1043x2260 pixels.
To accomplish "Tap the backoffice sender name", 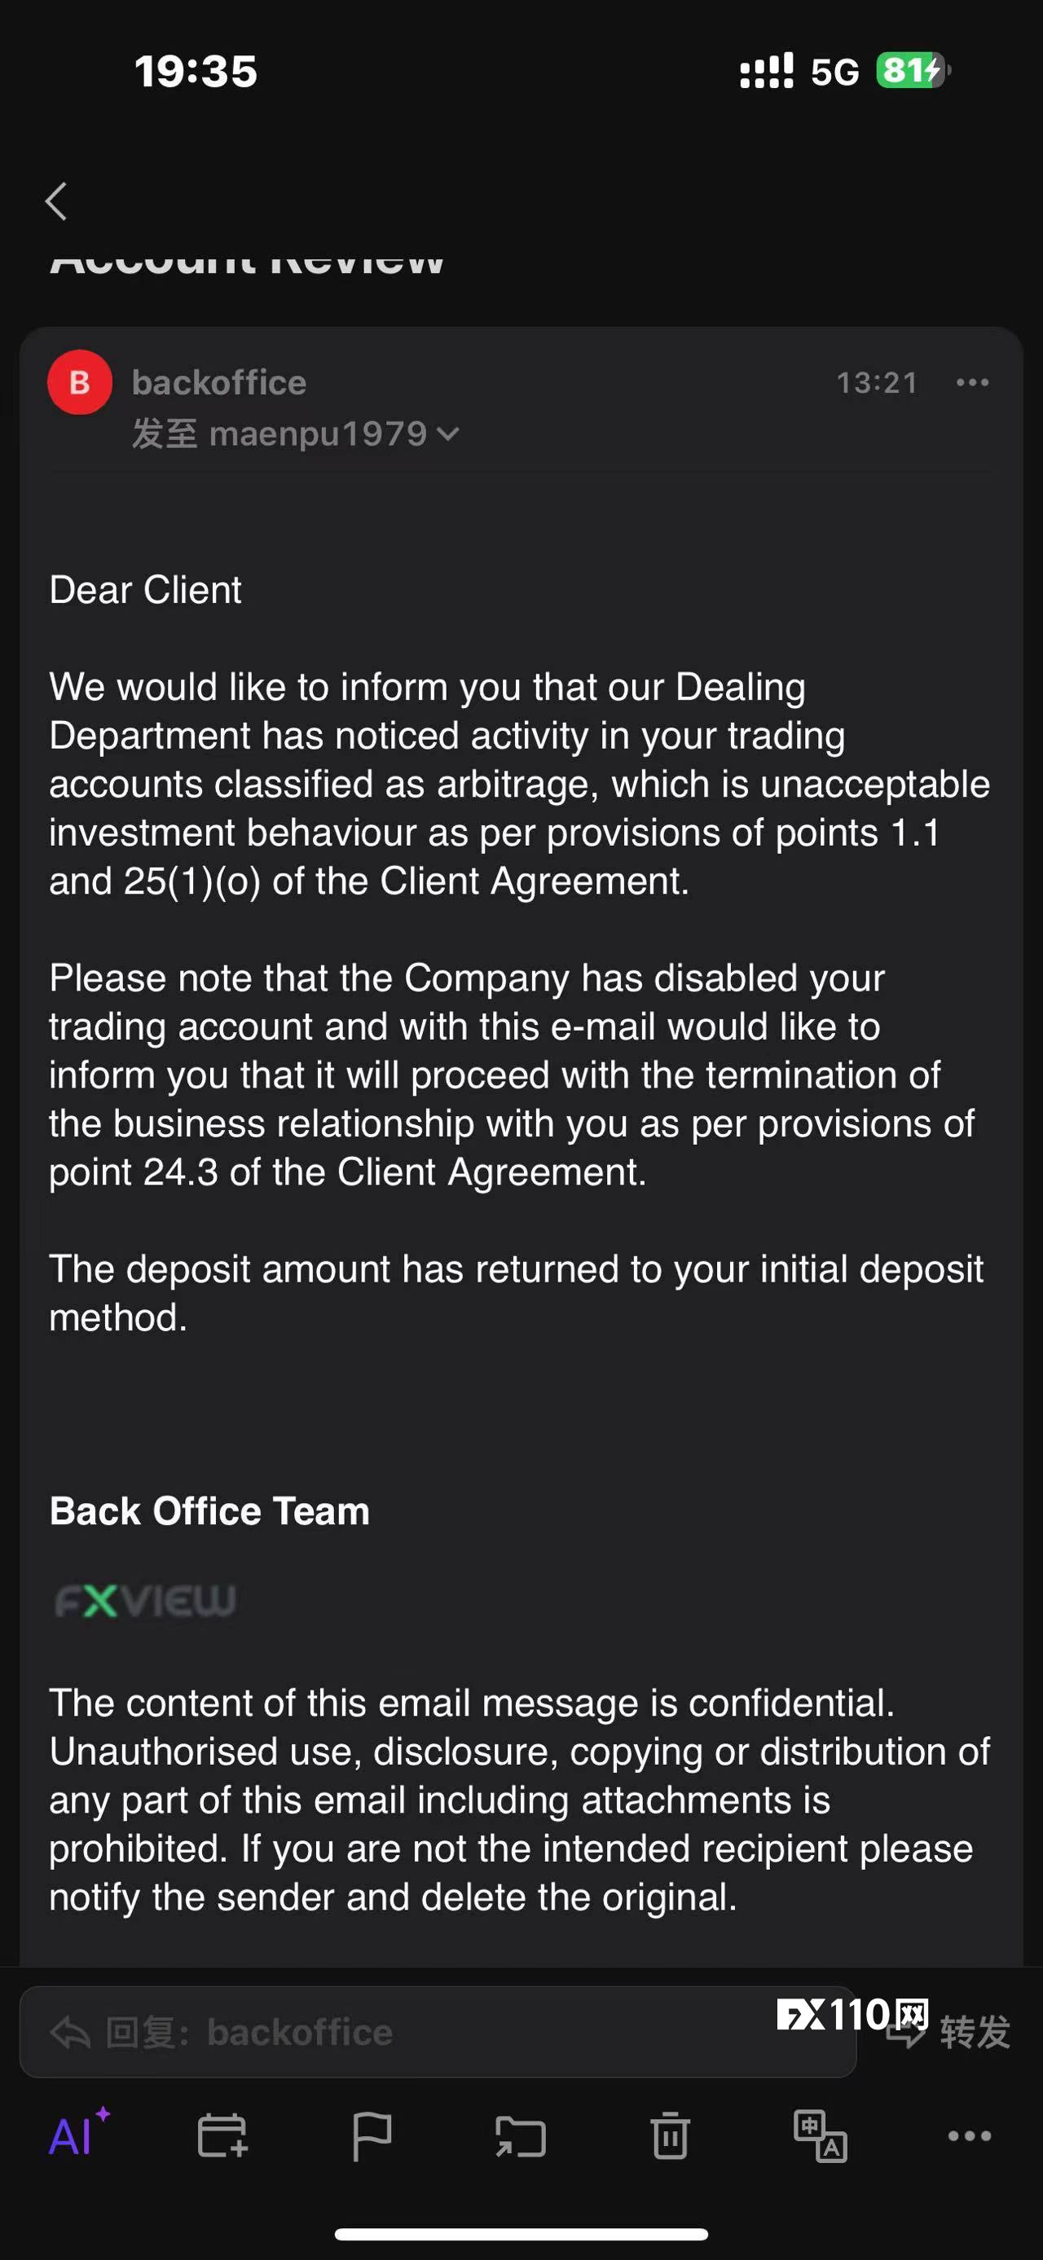I will (x=219, y=383).
